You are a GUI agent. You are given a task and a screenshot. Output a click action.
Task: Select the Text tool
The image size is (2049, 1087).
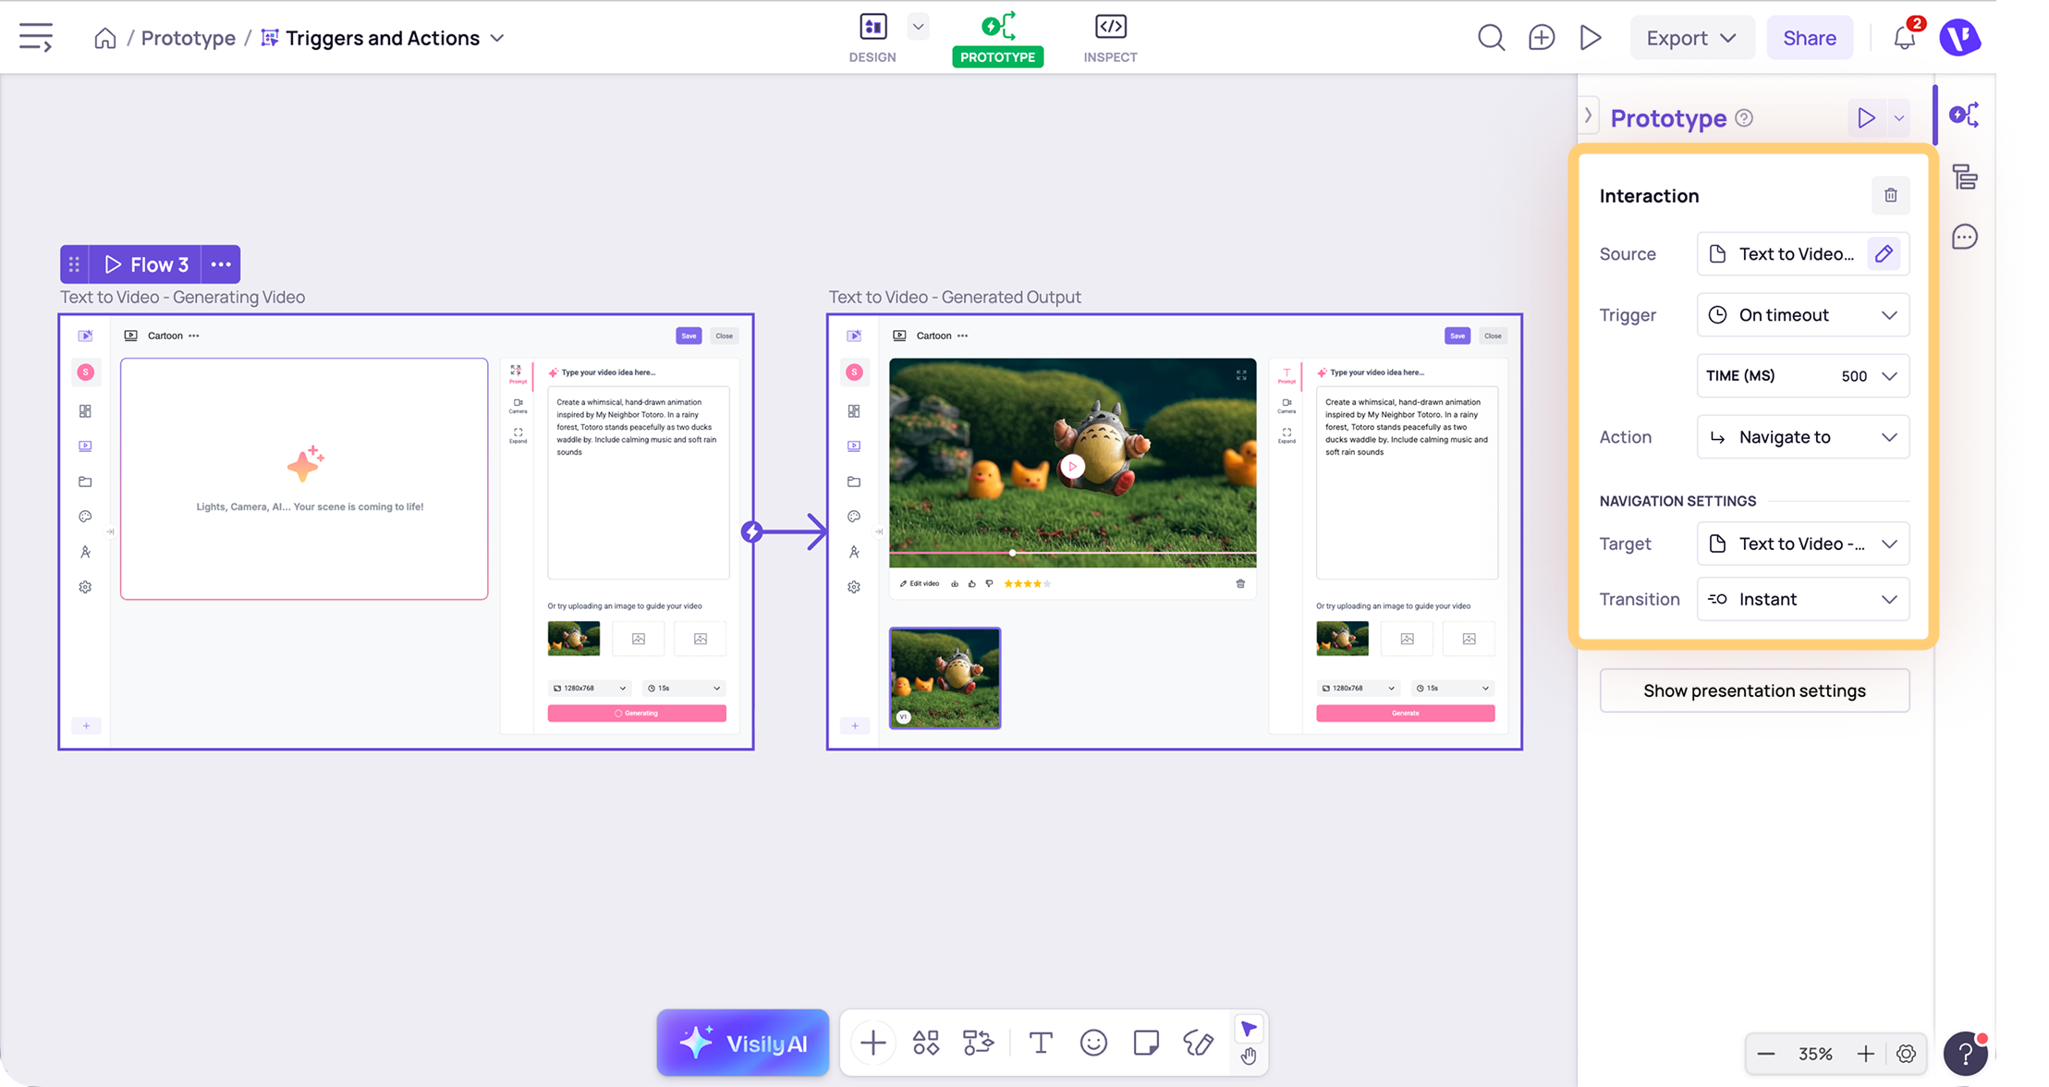[1041, 1043]
